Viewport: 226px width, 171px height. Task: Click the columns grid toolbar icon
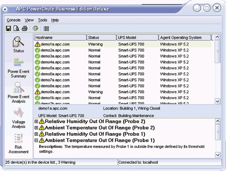click(46, 28)
